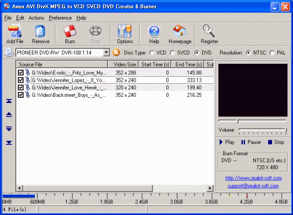The height and width of the screenshot is (215, 293).
Task: Expand the PIONEER DVD-RW drive dropdown
Action: (x=106, y=52)
